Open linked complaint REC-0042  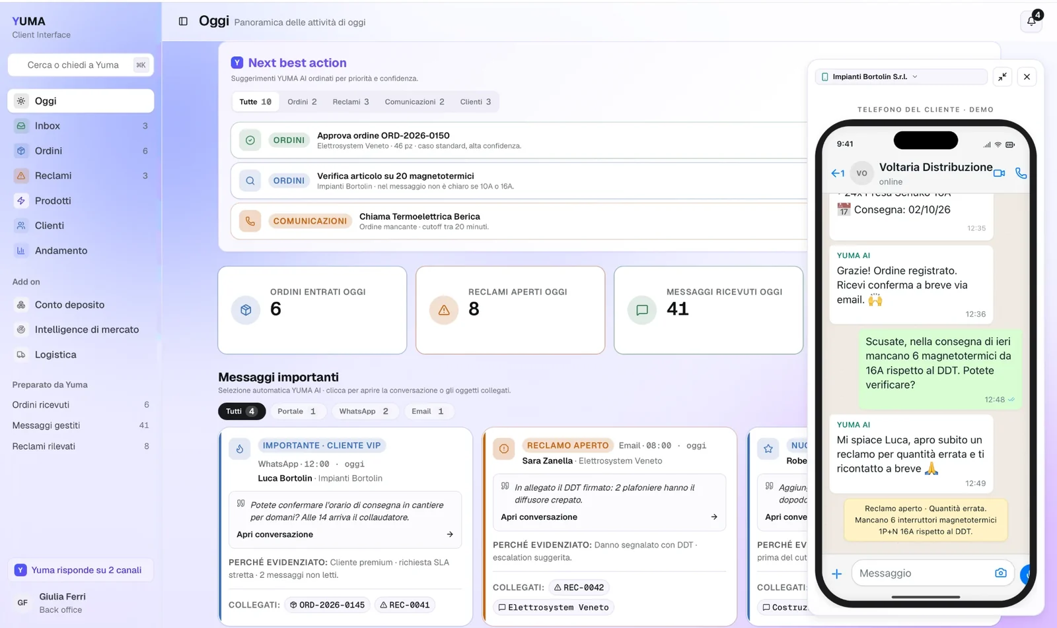[579, 587]
